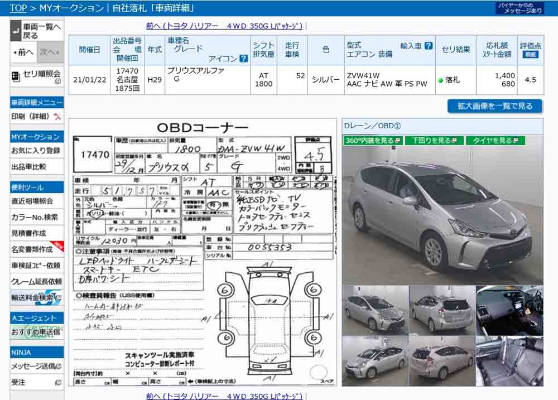Go to the TOP breadcrumb link

[x=18, y=8]
